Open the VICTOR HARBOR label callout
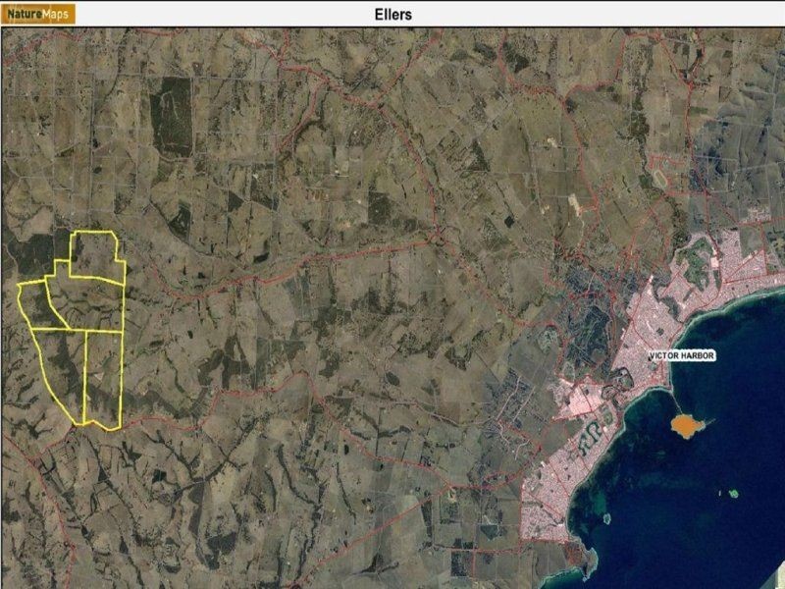Screen dimensions: 785x589 pos(683,356)
